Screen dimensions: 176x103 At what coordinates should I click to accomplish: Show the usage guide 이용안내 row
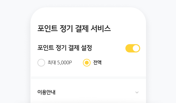pos(88,92)
